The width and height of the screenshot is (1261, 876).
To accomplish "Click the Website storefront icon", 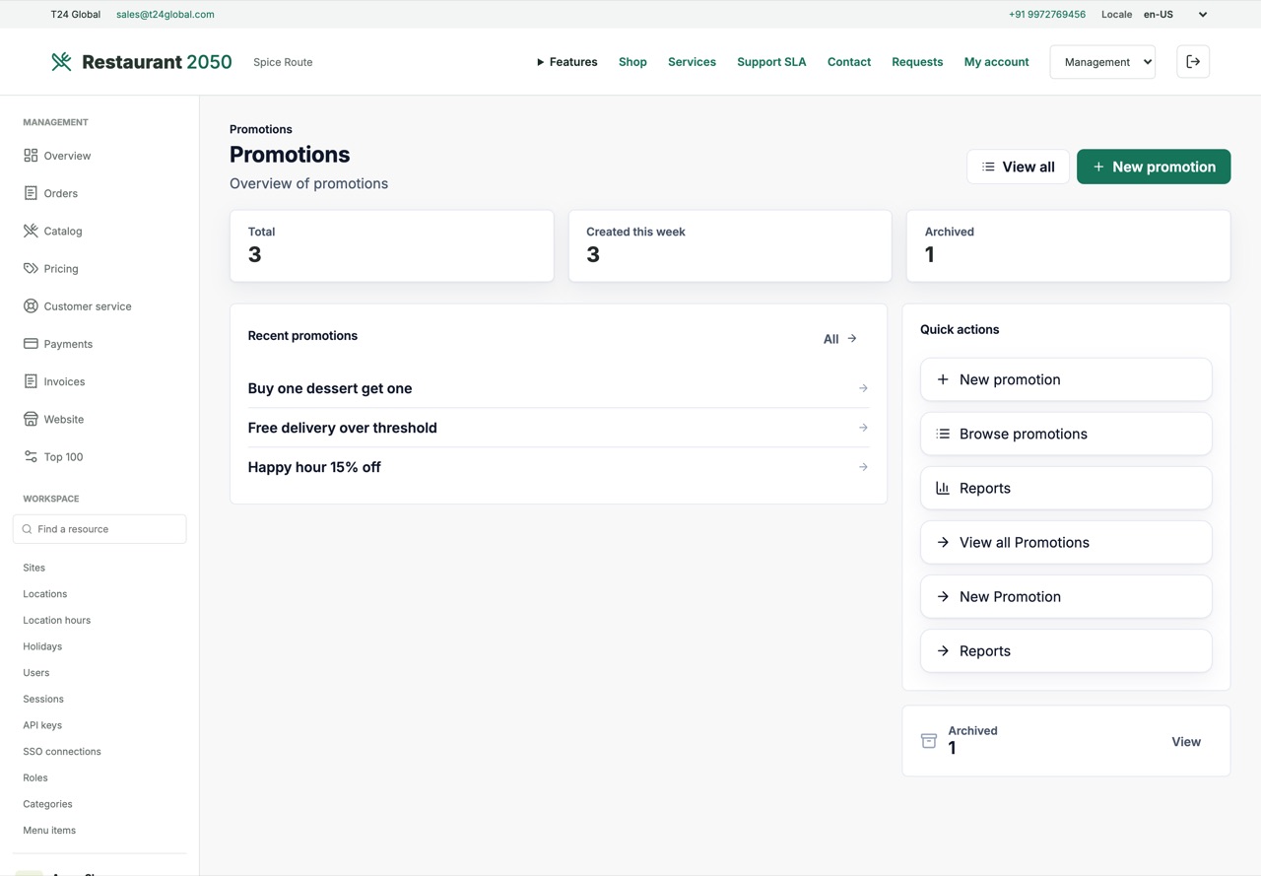I will [31, 419].
